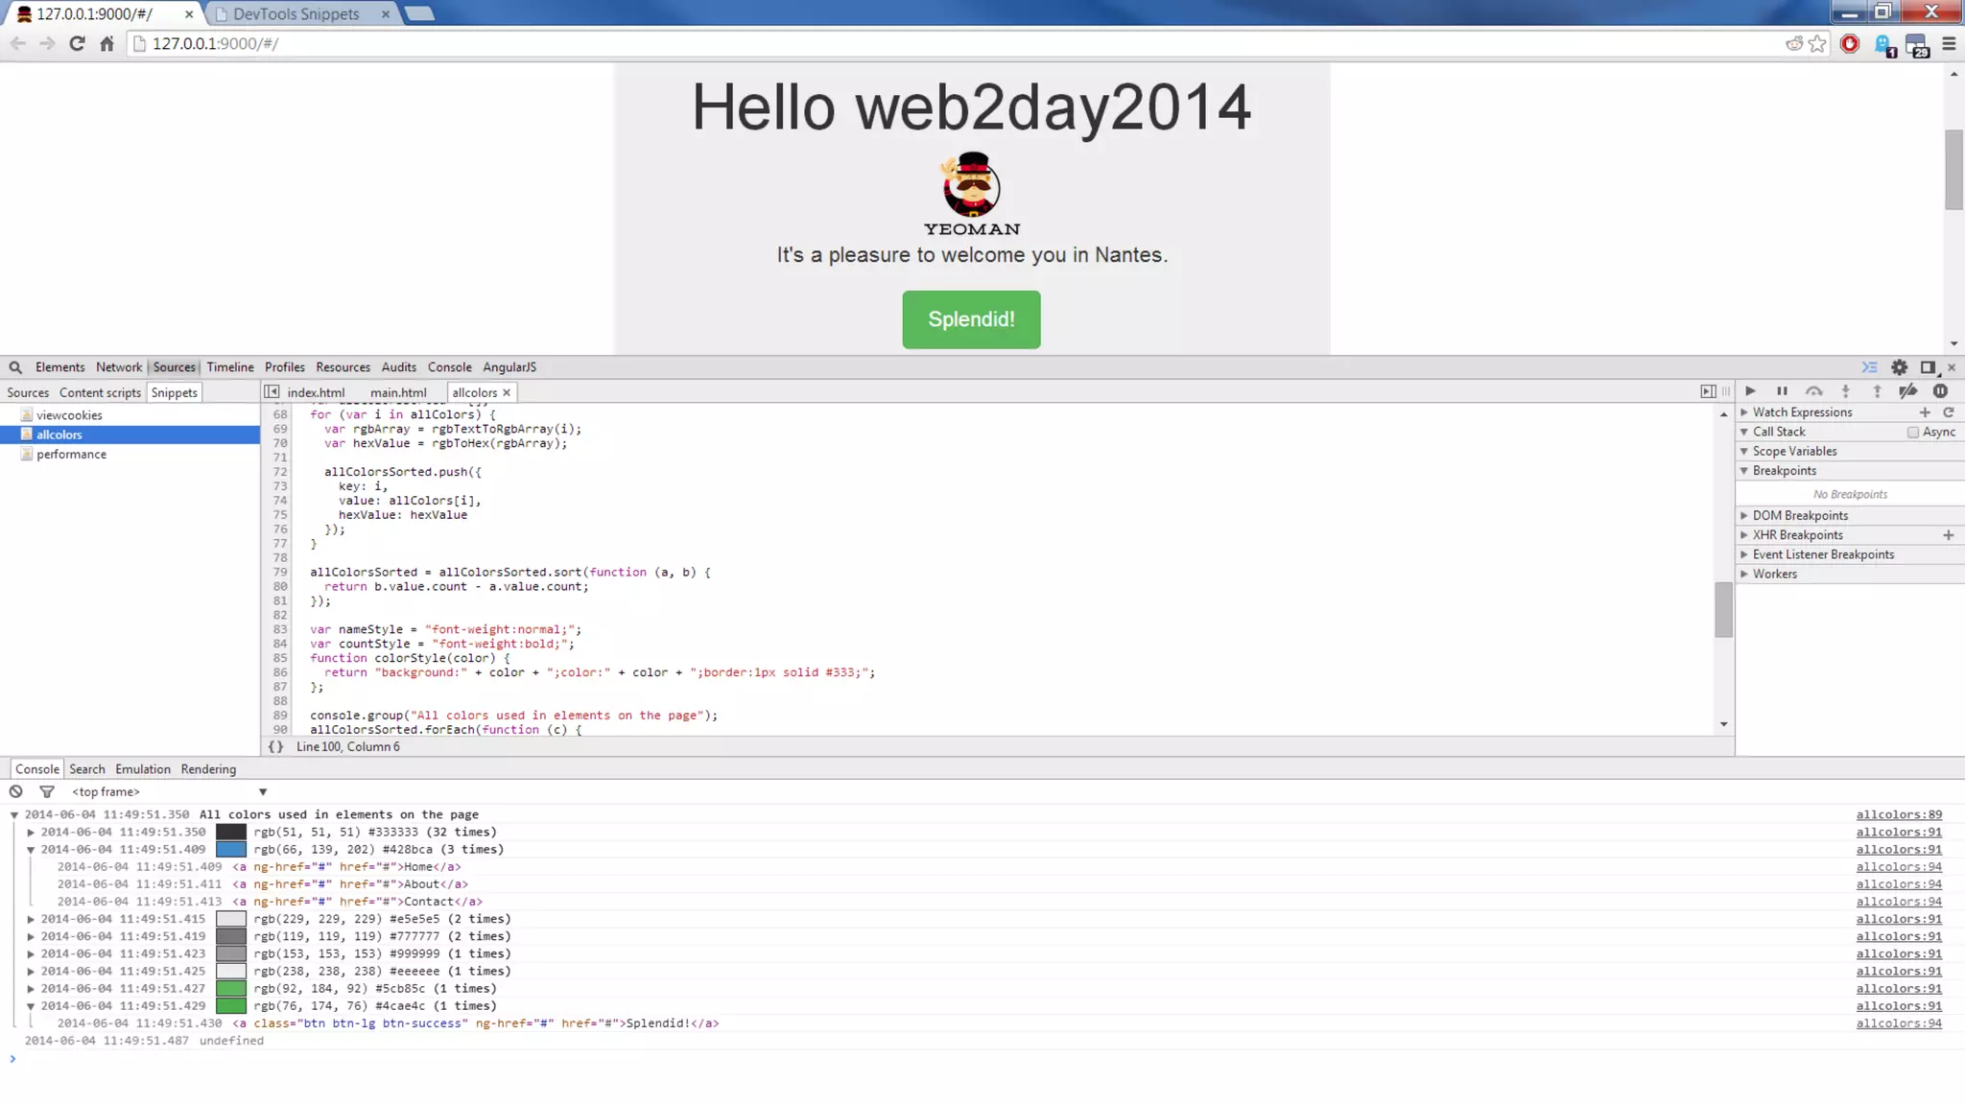Click the console filter funnel icon
This screenshot has height=1105, width=1965.
coord(47,791)
